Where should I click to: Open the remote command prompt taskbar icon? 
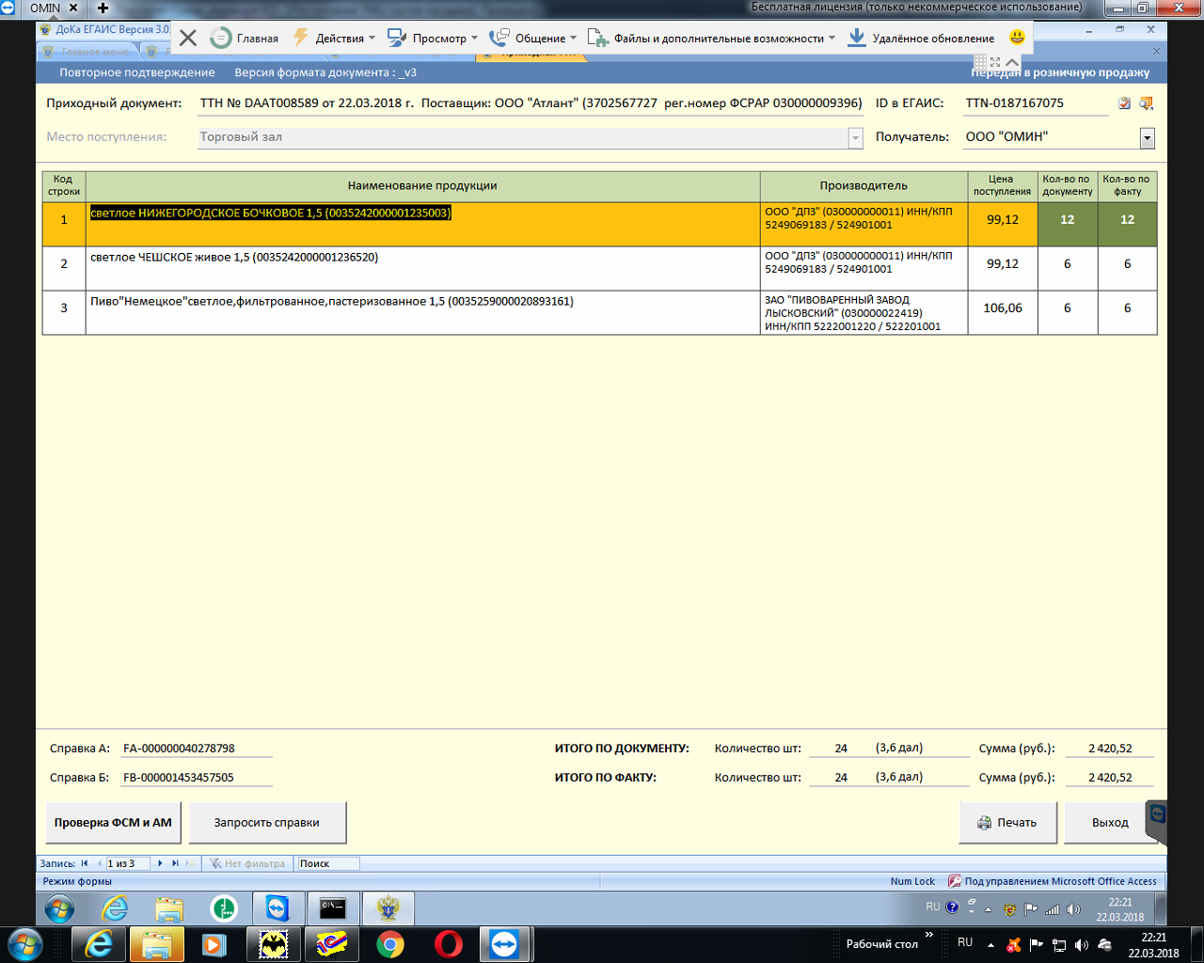tap(332, 908)
